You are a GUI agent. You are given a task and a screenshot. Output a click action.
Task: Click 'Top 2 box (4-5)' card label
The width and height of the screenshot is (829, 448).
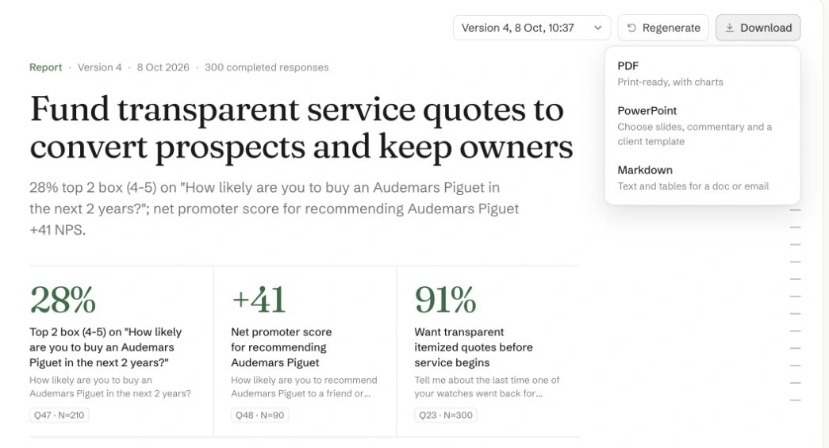(x=106, y=347)
